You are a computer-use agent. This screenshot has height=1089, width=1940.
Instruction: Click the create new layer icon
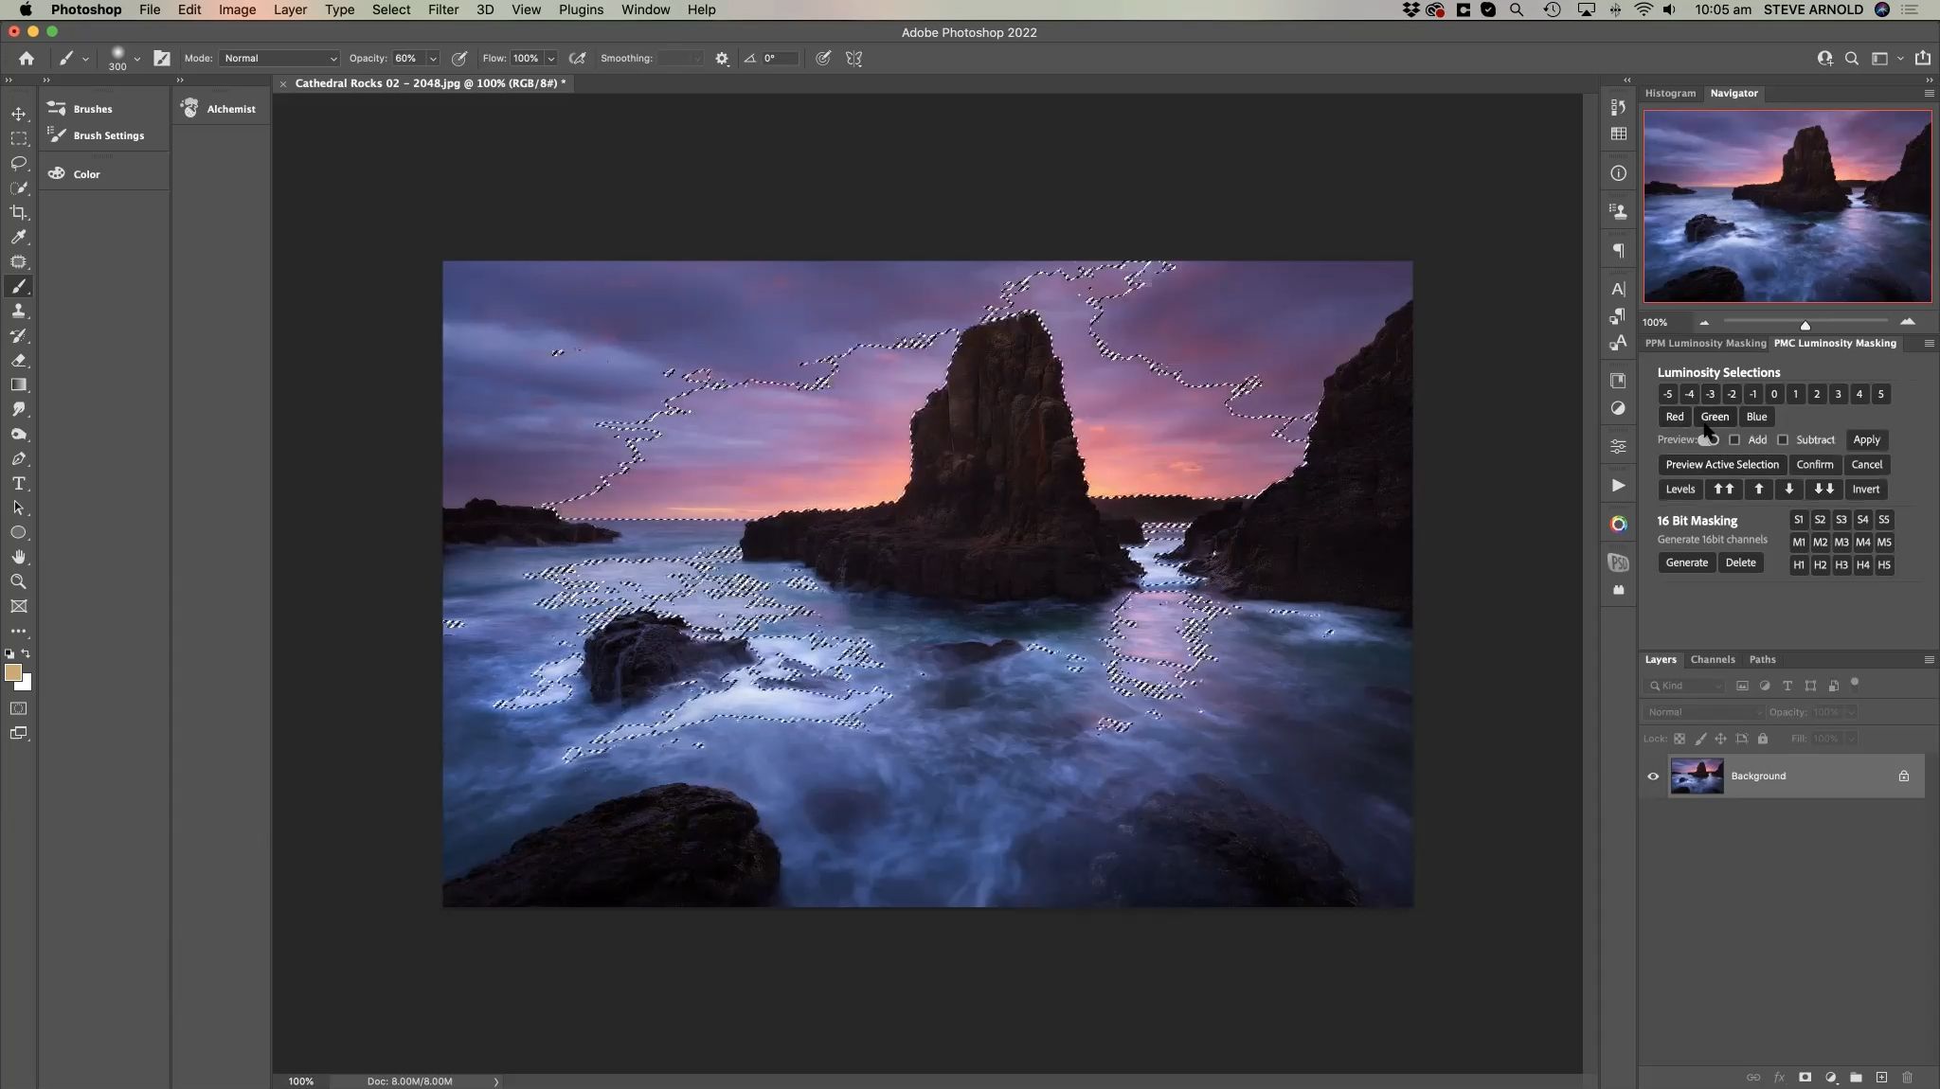[1881, 1078]
